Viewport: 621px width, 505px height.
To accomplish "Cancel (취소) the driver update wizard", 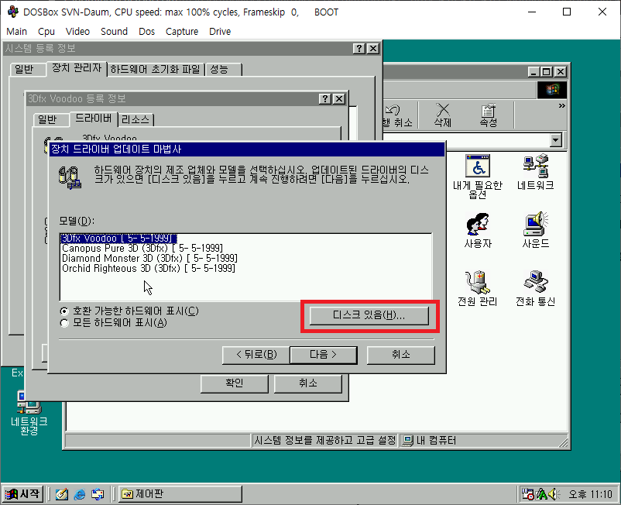I will (x=401, y=355).
